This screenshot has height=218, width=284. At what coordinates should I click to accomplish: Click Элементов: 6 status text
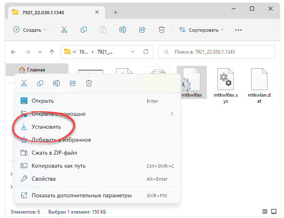point(25,212)
